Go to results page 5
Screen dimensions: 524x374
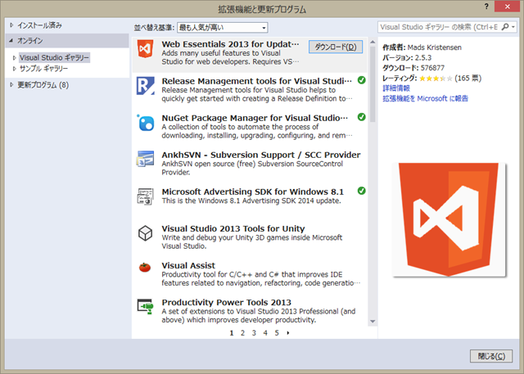(x=277, y=333)
